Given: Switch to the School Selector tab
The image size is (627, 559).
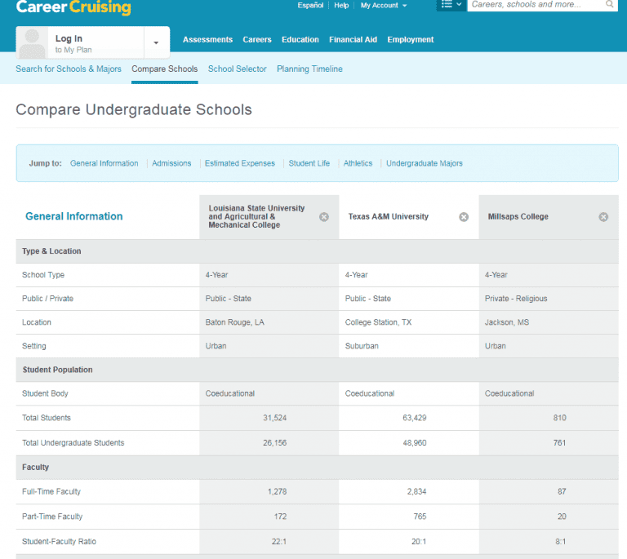Looking at the screenshot, I should click(x=237, y=69).
